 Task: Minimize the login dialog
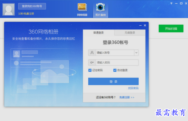(140, 25)
